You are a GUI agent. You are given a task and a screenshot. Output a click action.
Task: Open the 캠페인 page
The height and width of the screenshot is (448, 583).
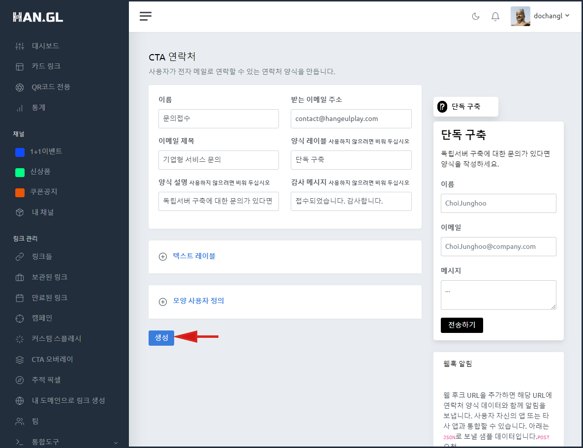pyautogui.click(x=42, y=318)
